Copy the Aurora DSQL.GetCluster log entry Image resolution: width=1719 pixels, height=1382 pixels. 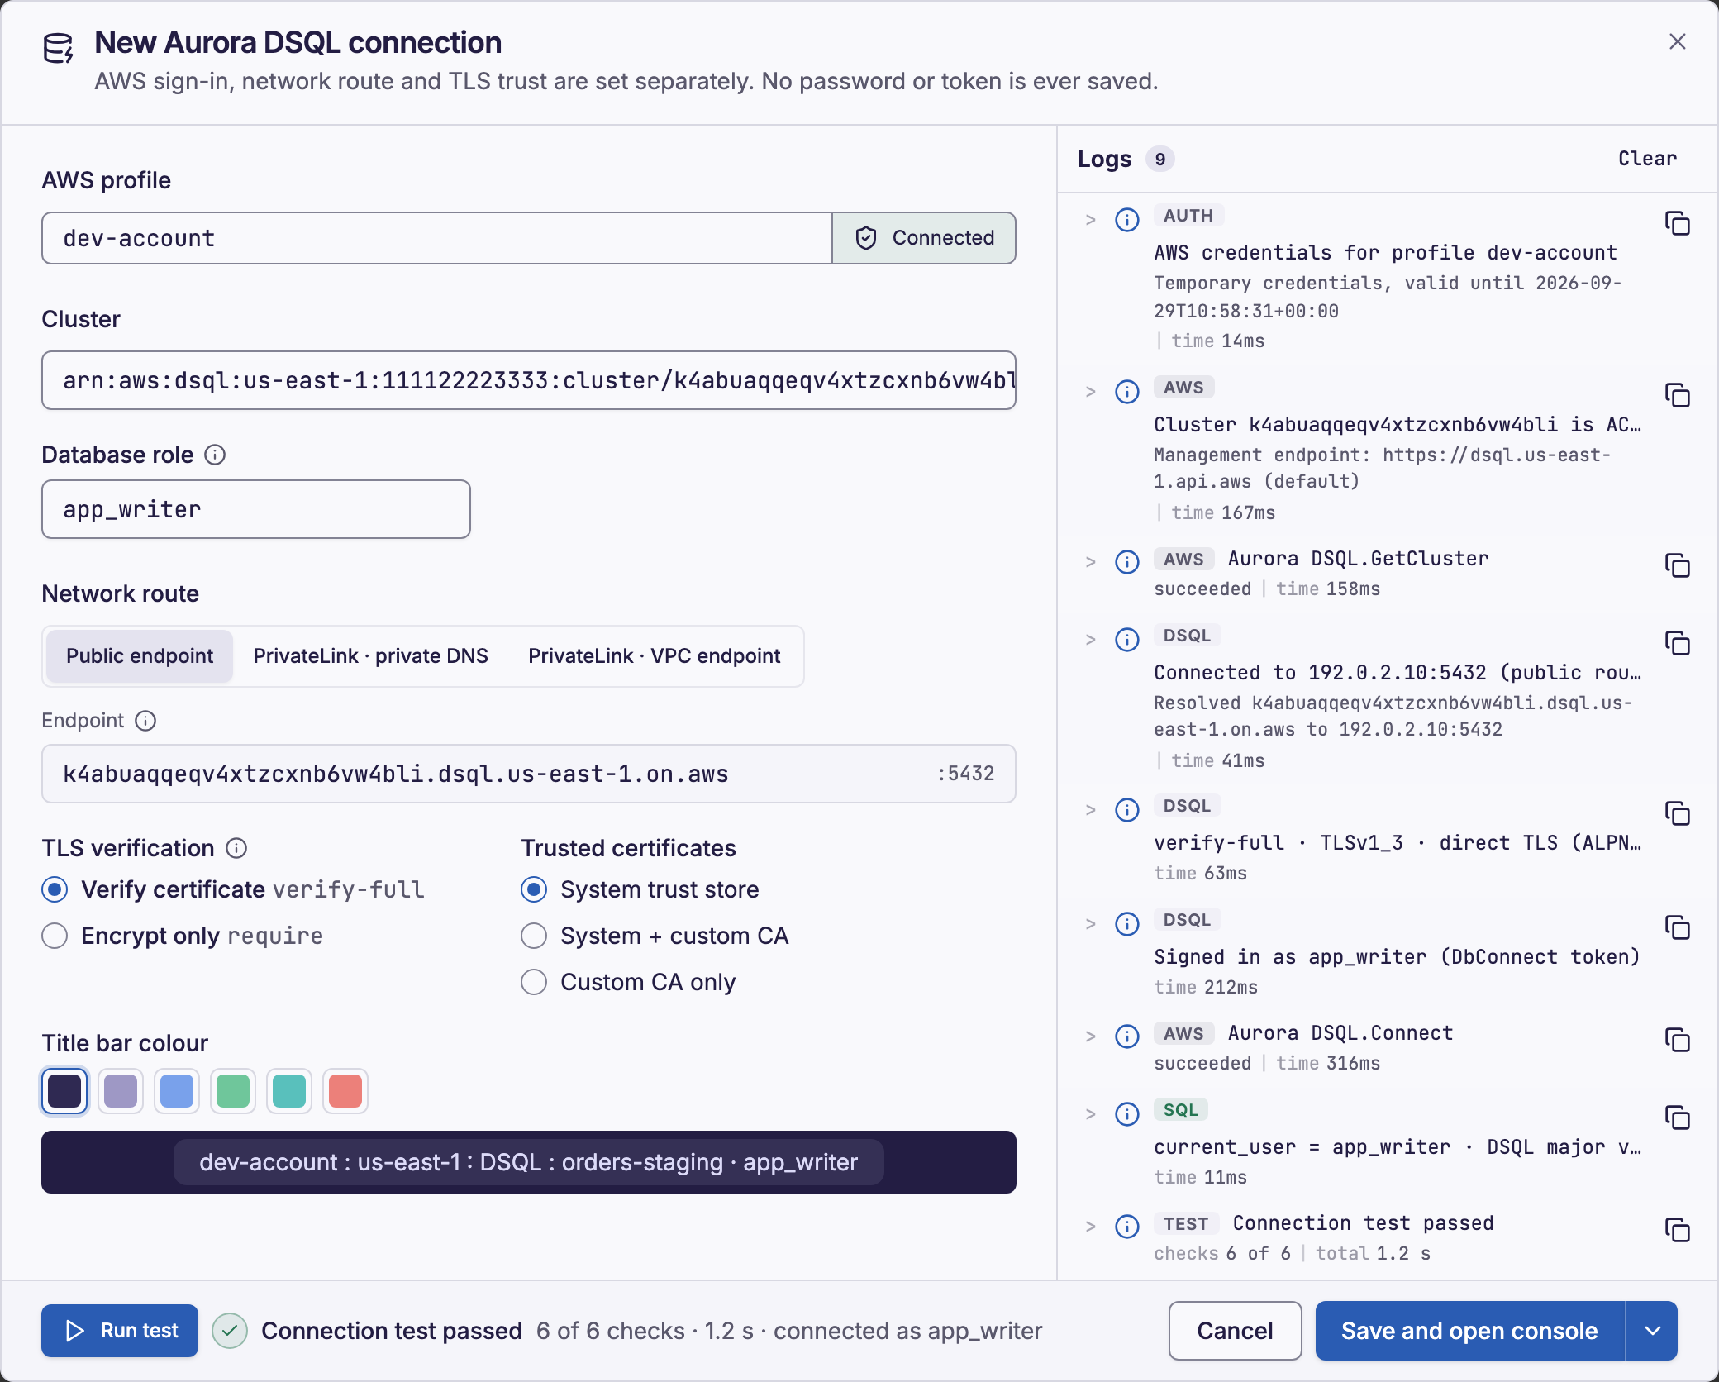(x=1677, y=565)
